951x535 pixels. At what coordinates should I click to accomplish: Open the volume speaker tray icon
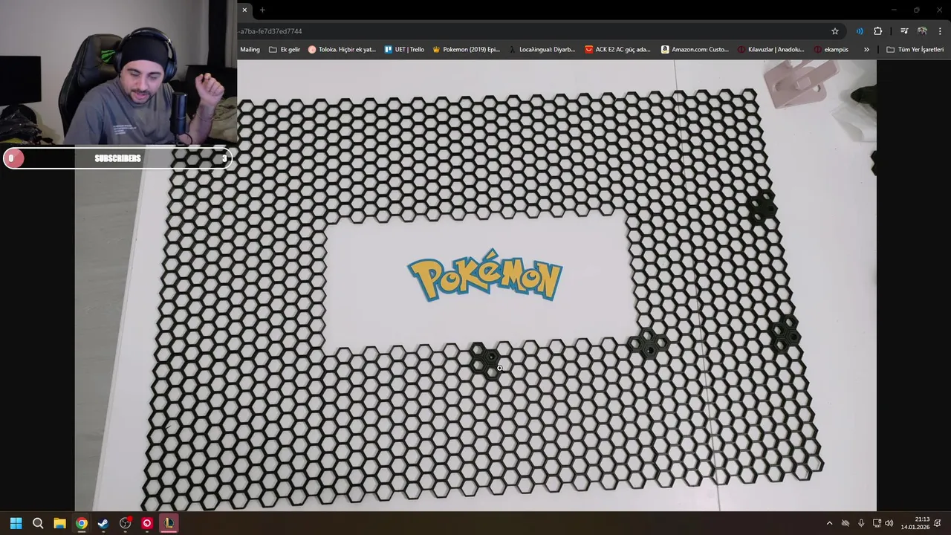(x=889, y=523)
